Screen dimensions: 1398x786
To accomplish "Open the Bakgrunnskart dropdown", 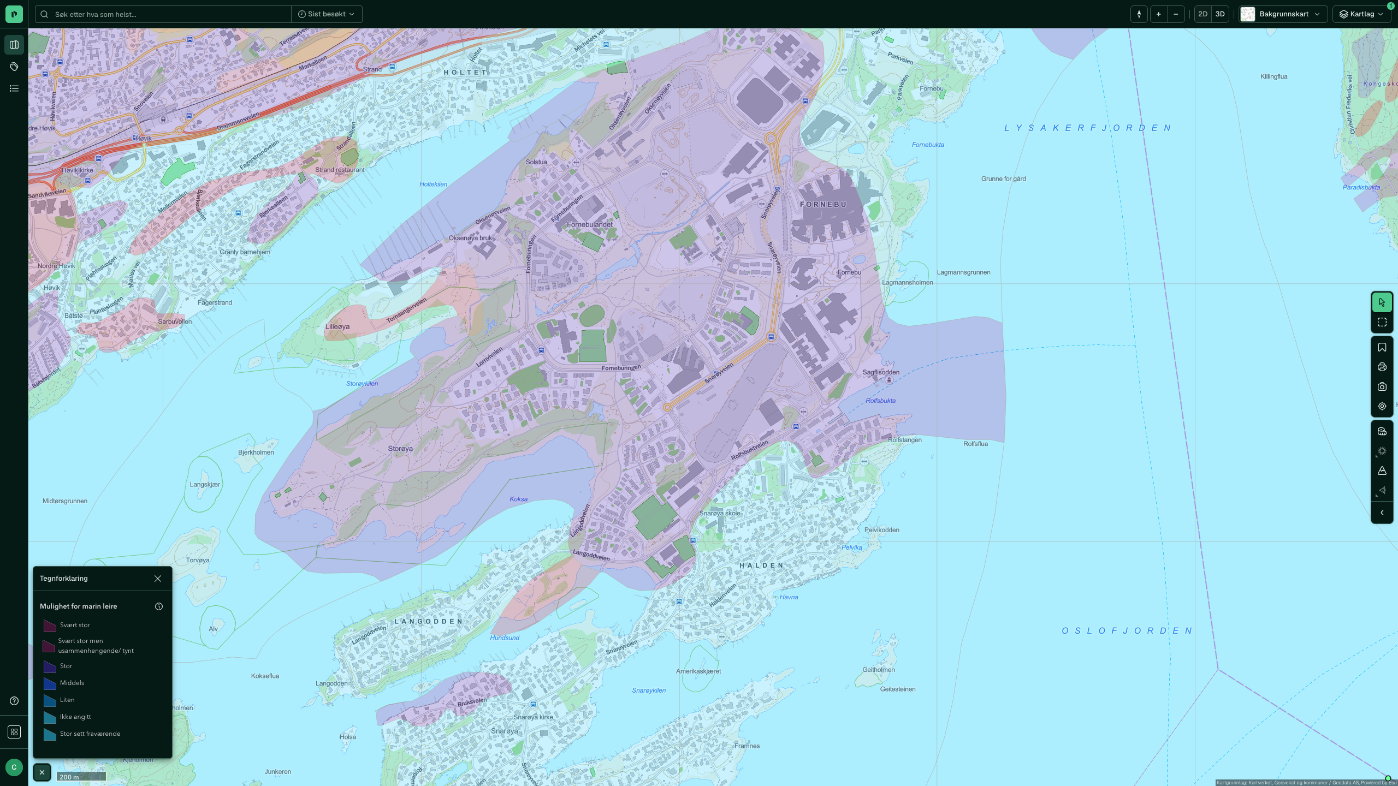I will click(1283, 14).
